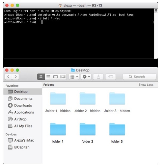Switch Finder to icon view
The width and height of the screenshot is (161, 165).
41,77
